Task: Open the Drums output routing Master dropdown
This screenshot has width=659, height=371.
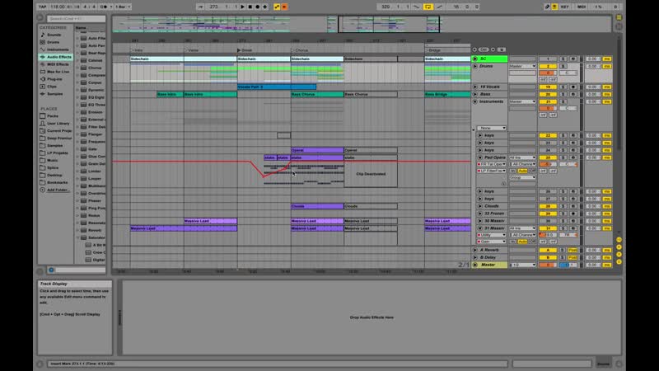Action: pos(522,67)
